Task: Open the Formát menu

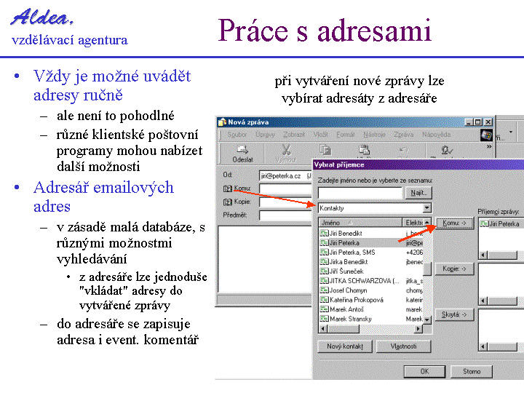Action: [345, 135]
